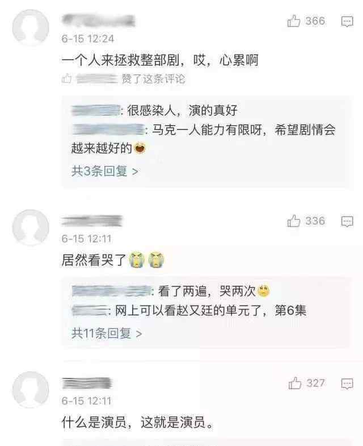Expand 共3条回复 replies

105,171
